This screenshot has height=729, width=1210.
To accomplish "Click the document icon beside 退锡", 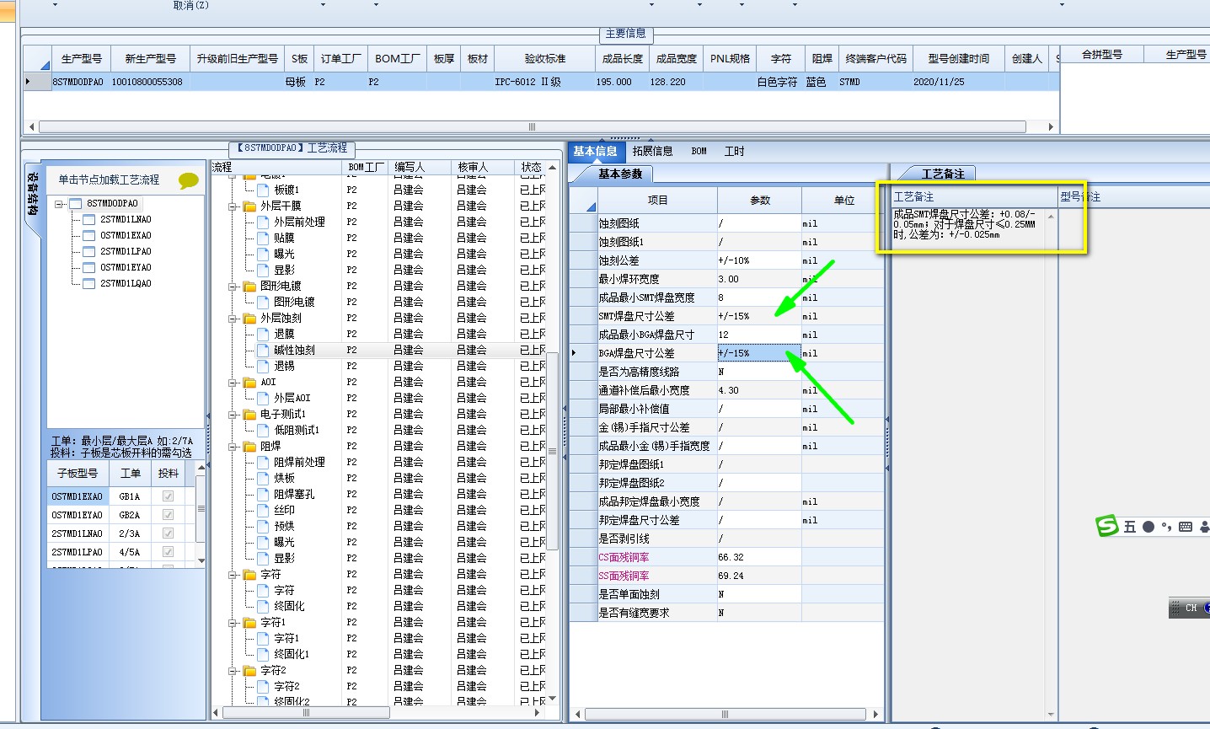I will 263,366.
